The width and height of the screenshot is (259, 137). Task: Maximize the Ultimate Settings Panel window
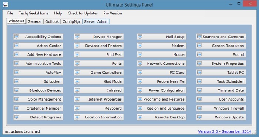coord(239,3)
